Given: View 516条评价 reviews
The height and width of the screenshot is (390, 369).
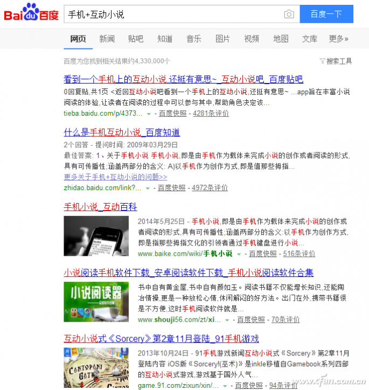Looking at the screenshot, I should click(299, 254).
